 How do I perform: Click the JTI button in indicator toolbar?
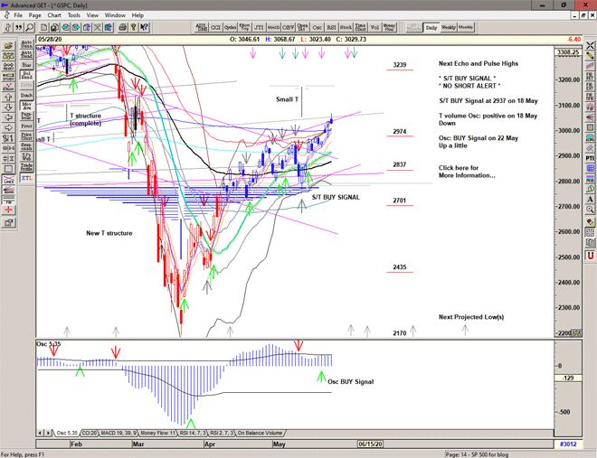pos(259,27)
